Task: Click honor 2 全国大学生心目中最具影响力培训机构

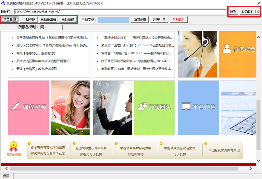Action: click(x=91, y=151)
